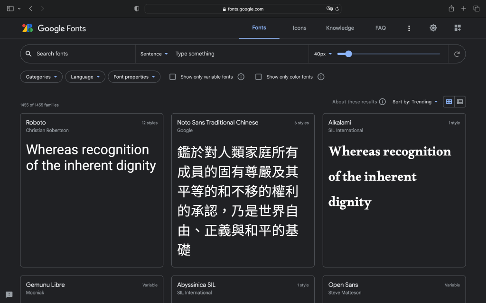The image size is (486, 303).
Task: Click the Type something preview field
Action: coord(240,54)
